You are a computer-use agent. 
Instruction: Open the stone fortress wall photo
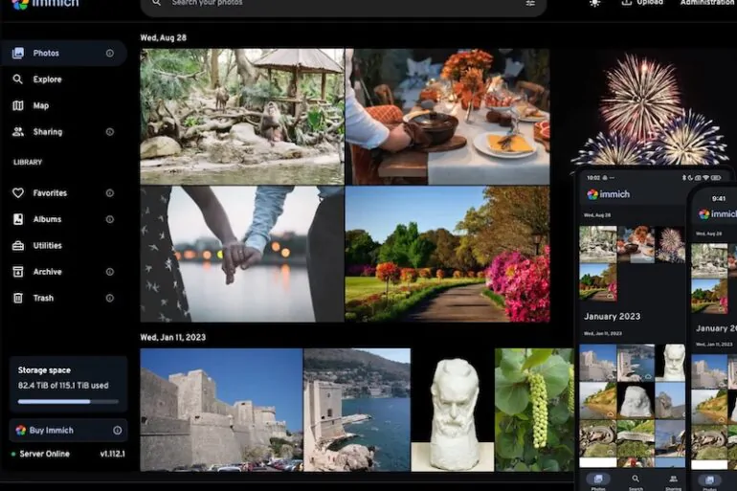pyautogui.click(x=221, y=410)
